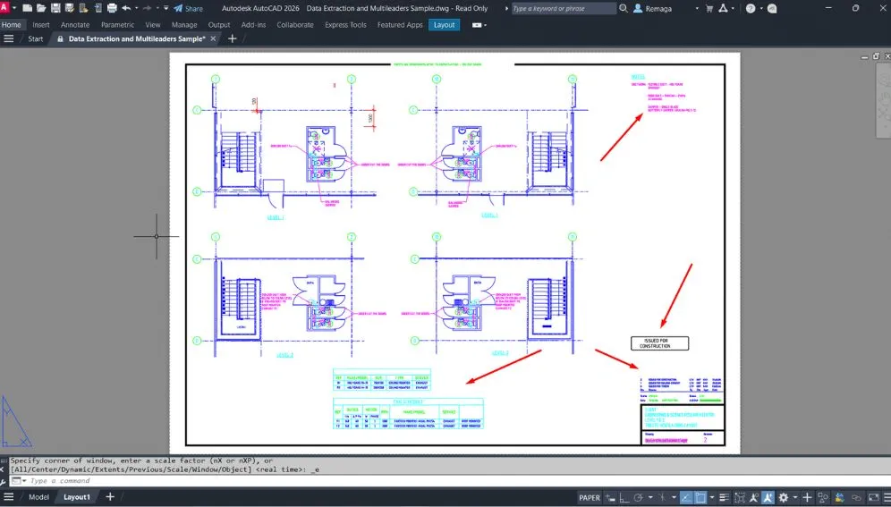The width and height of the screenshot is (891, 507).
Task: Toggle Ortho mode in status bar
Action: coord(624,497)
